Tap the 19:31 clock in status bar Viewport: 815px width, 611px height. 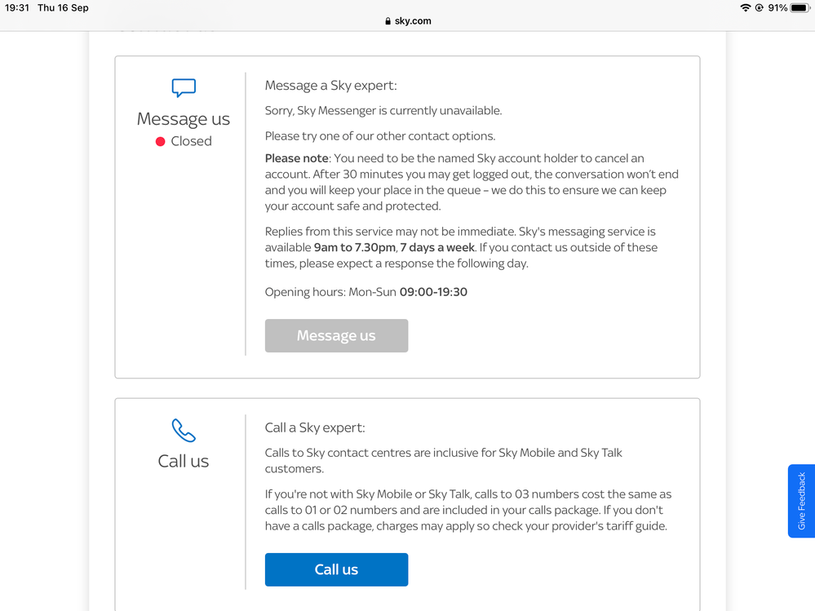pyautogui.click(x=17, y=8)
